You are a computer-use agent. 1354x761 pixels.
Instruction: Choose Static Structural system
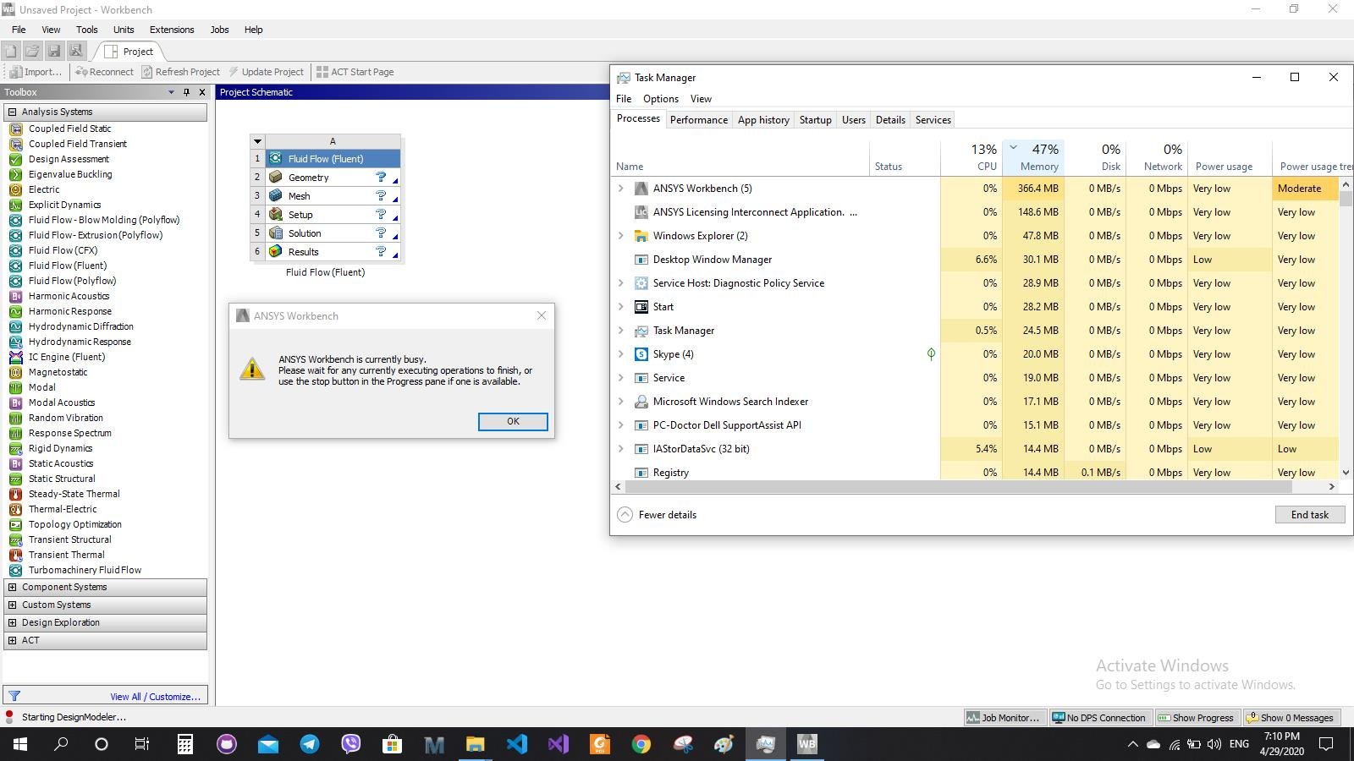(62, 479)
